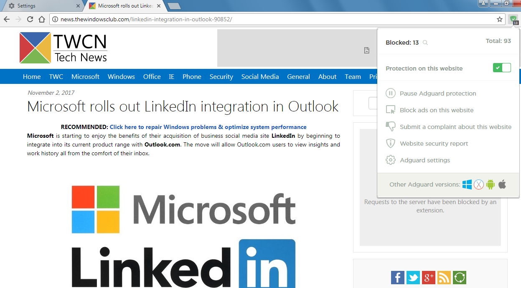Viewport: 521px width, 288px height.
Task: Toggle Protection on this website switch
Action: [x=502, y=68]
